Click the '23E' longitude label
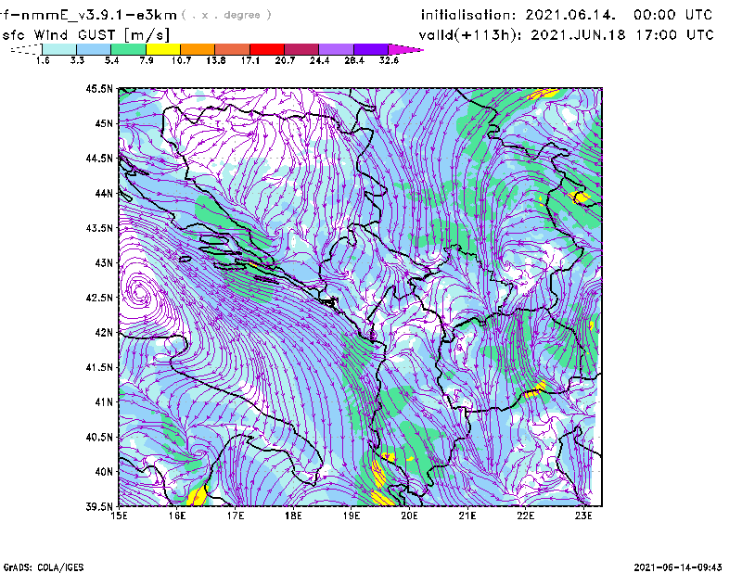The height and width of the screenshot is (573, 742). tap(583, 516)
